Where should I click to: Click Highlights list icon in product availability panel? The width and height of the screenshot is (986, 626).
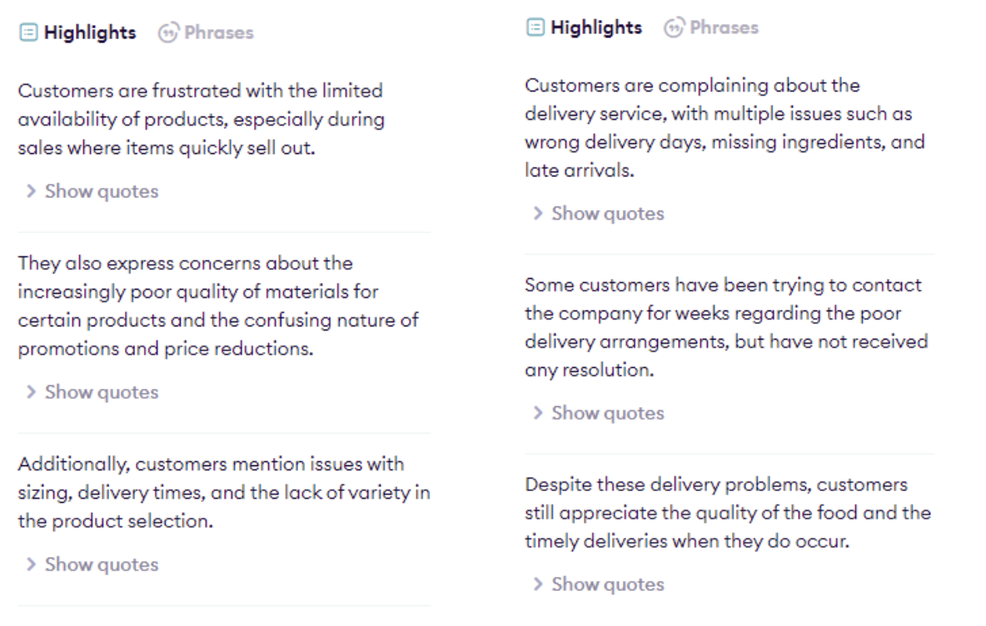28,33
